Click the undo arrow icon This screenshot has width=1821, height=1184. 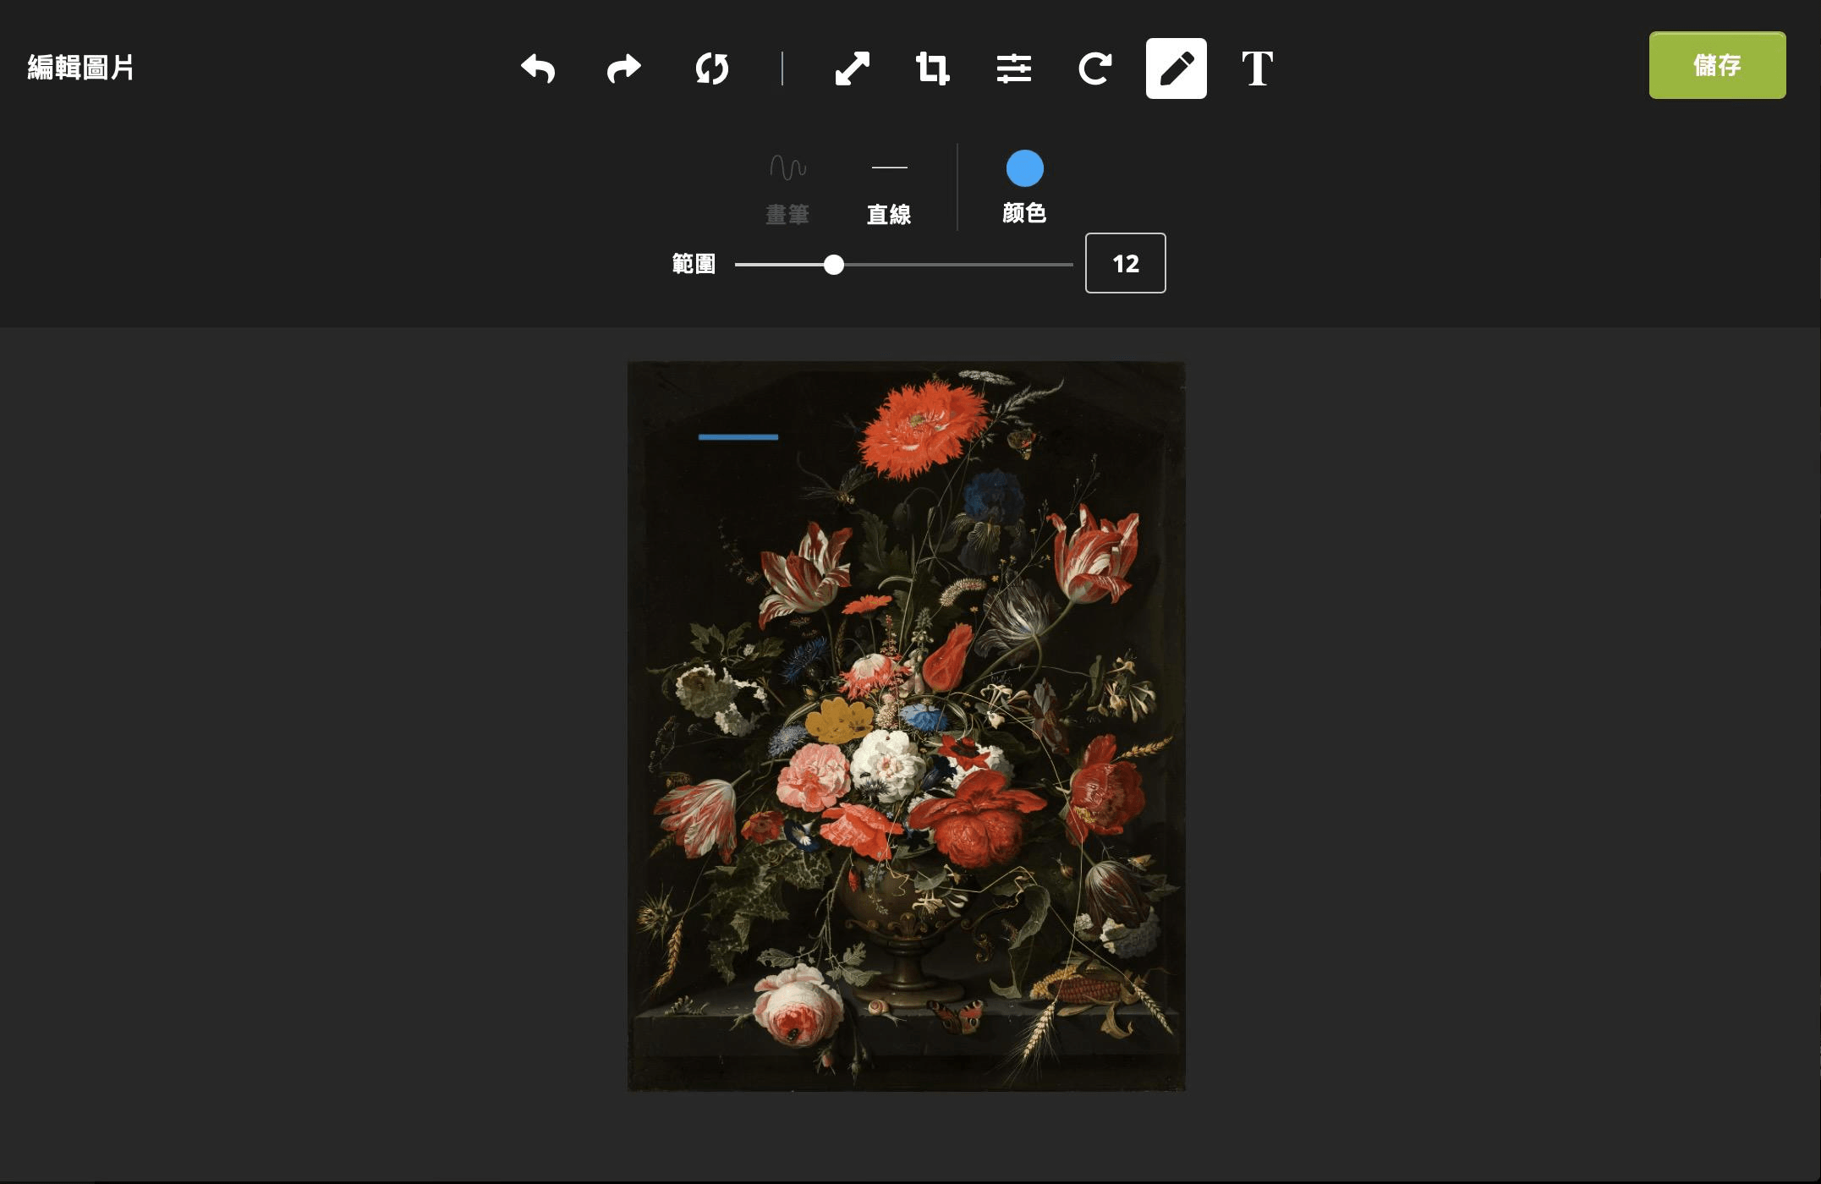tap(538, 68)
